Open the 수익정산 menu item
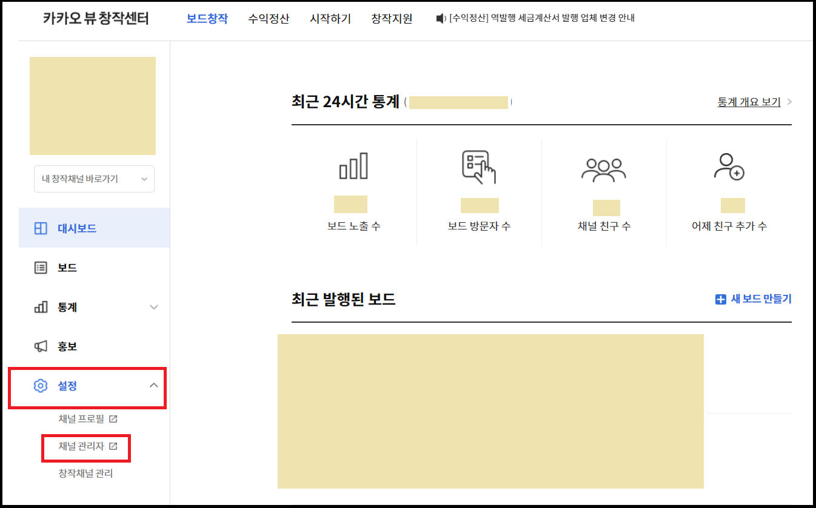The width and height of the screenshot is (816, 508). click(x=269, y=18)
